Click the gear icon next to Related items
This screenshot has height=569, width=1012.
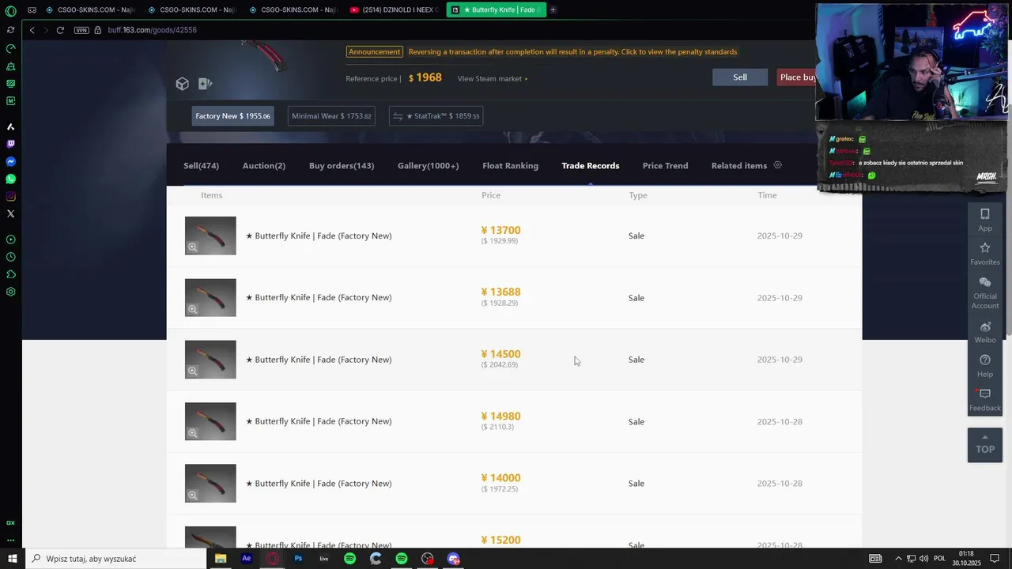(777, 165)
